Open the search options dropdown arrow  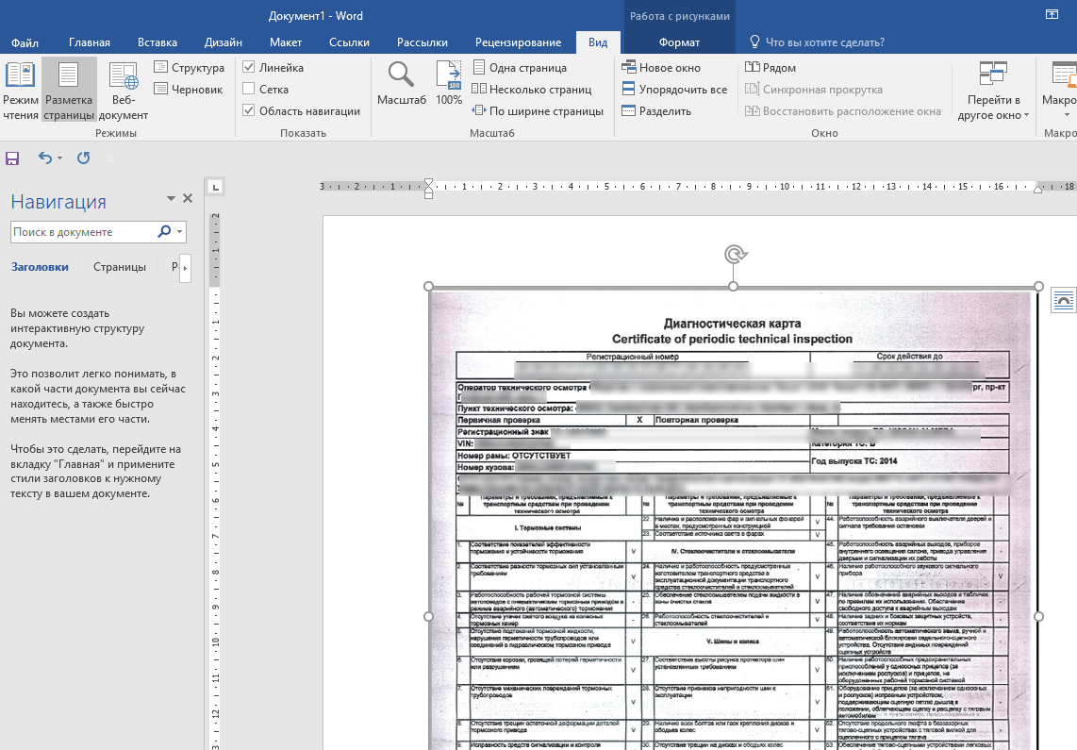click(180, 232)
